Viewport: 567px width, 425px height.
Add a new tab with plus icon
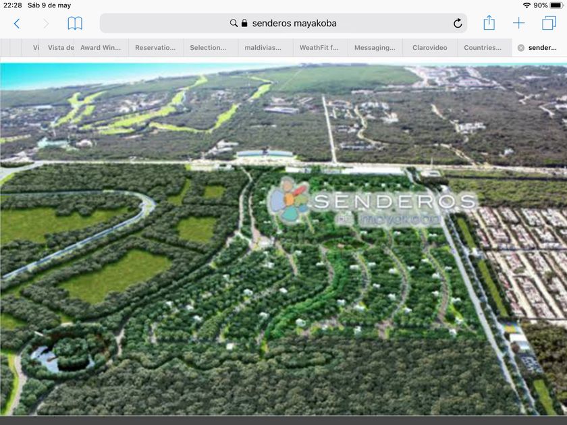click(x=518, y=24)
